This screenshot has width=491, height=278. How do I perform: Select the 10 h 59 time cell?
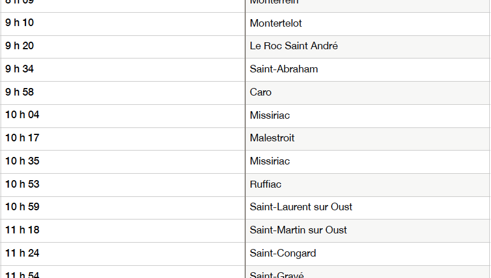coord(23,207)
